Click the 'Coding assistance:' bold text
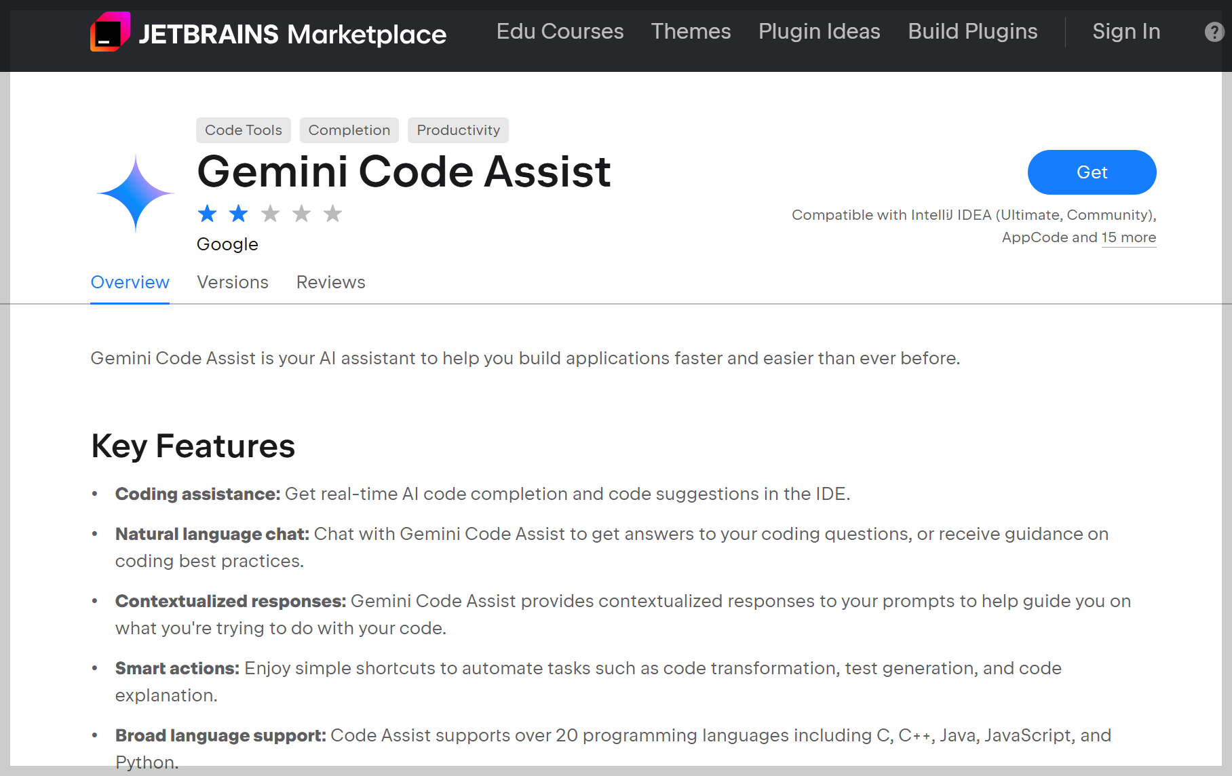The width and height of the screenshot is (1232, 776). (x=197, y=494)
